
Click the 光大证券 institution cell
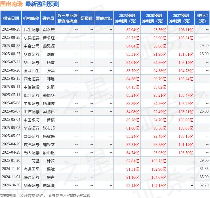[x=32, y=153]
